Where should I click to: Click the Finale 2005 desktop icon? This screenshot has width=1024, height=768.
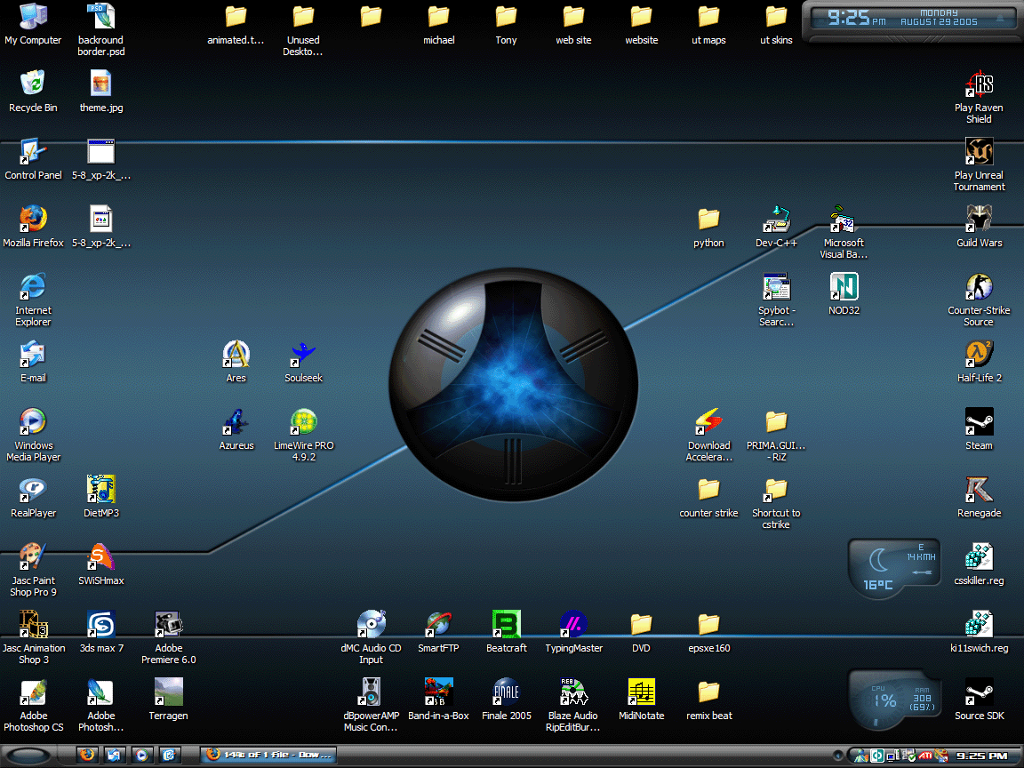506,692
